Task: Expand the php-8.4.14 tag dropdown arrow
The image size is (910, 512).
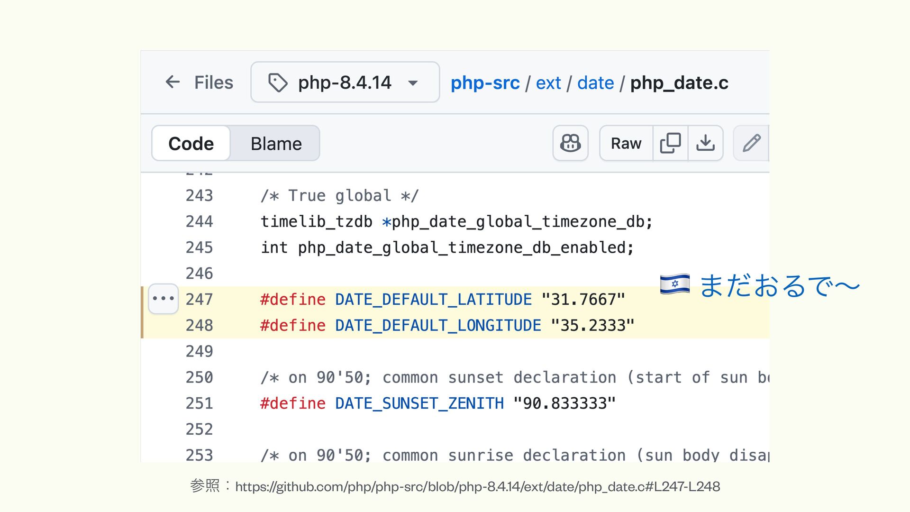Action: (x=413, y=83)
